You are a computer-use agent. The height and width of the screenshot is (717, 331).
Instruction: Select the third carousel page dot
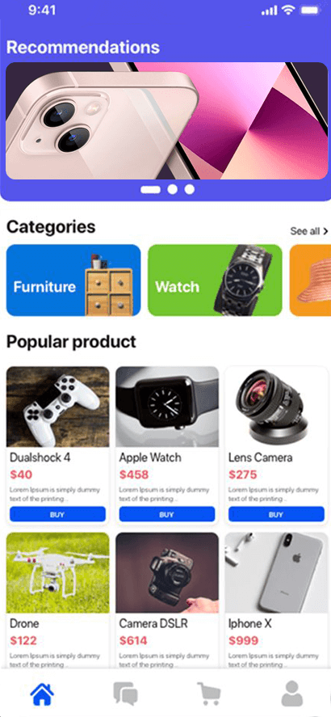coord(190,189)
